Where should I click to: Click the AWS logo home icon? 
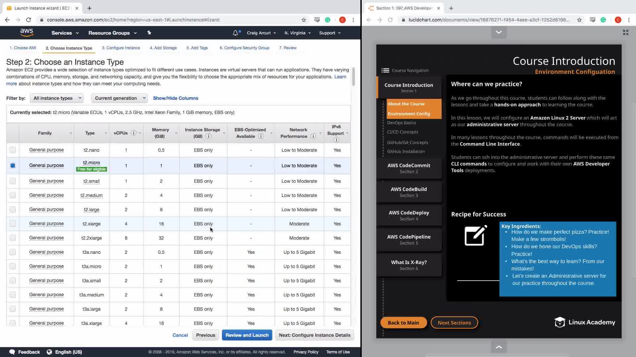tap(26, 32)
